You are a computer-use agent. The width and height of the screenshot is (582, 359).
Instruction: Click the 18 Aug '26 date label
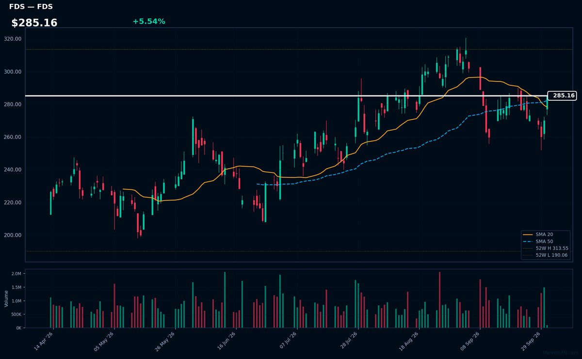410,341
